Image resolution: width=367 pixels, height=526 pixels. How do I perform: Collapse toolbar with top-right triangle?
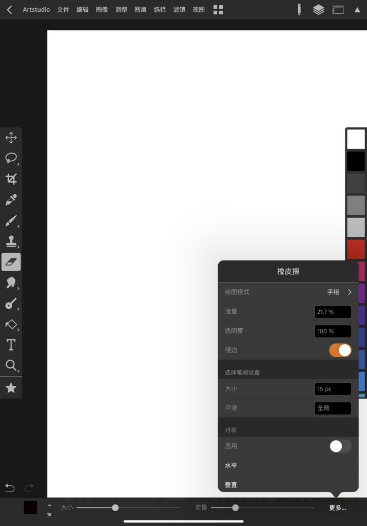pyautogui.click(x=357, y=10)
